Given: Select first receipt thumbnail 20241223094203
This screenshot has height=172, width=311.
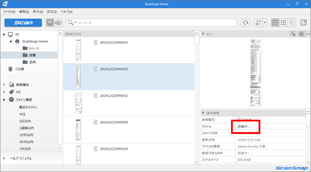Looking at the screenshot, I should (78, 50).
